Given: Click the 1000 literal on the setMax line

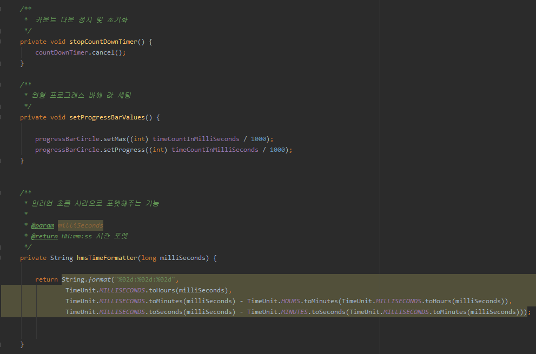Looking at the screenshot, I should [x=259, y=139].
